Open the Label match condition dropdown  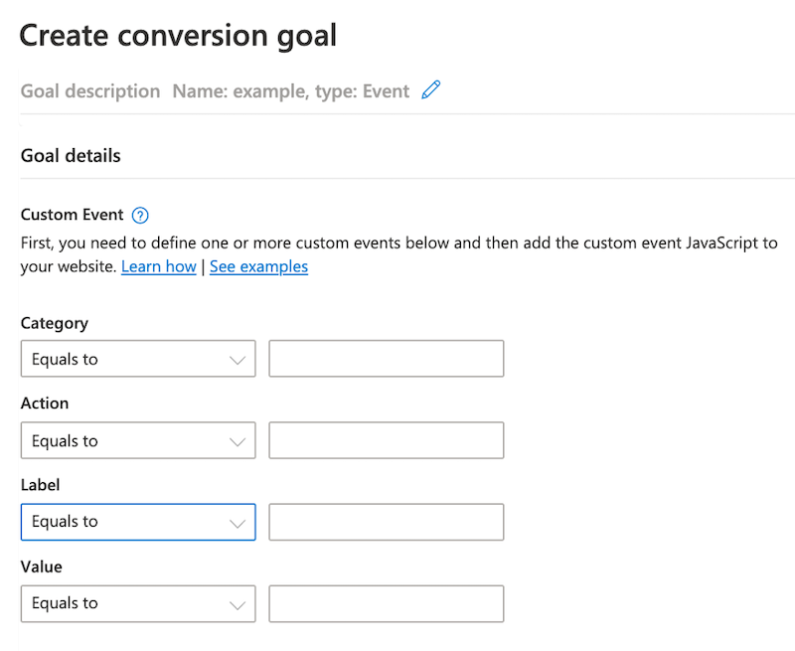pos(137,522)
